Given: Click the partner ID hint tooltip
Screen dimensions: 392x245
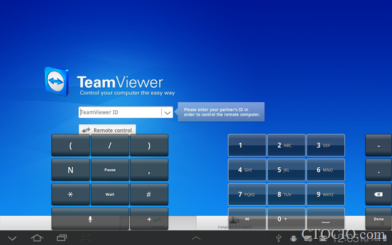Looking at the screenshot, I should point(221,112).
